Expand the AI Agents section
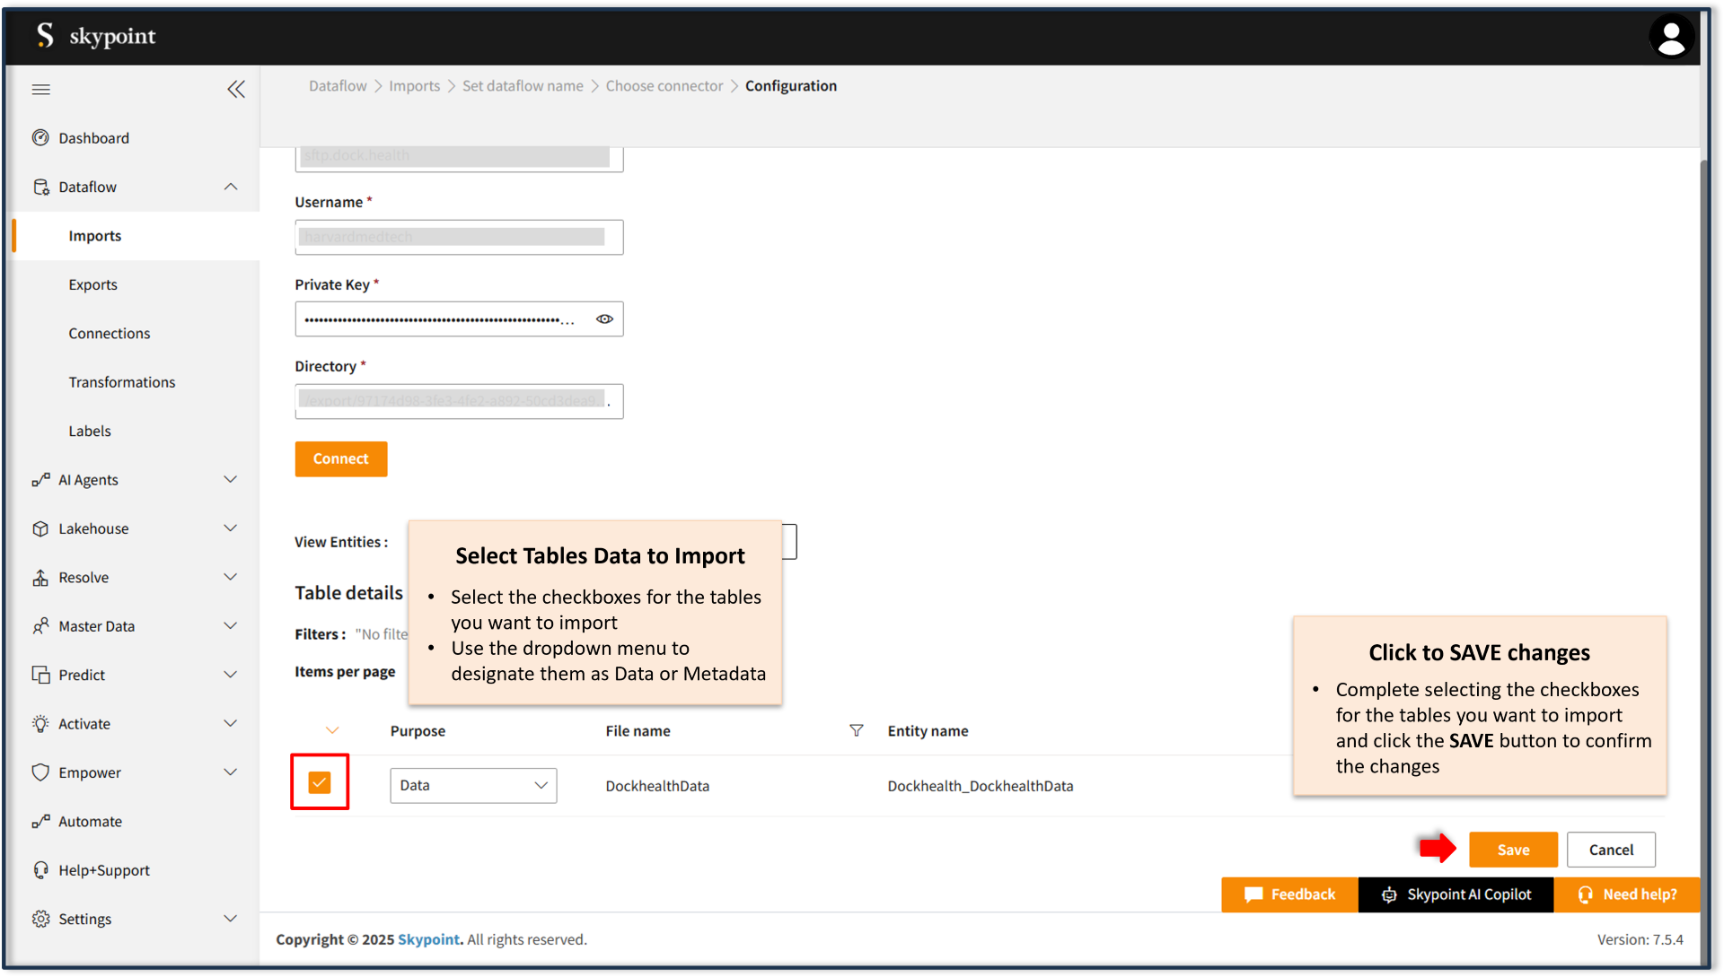 231,480
